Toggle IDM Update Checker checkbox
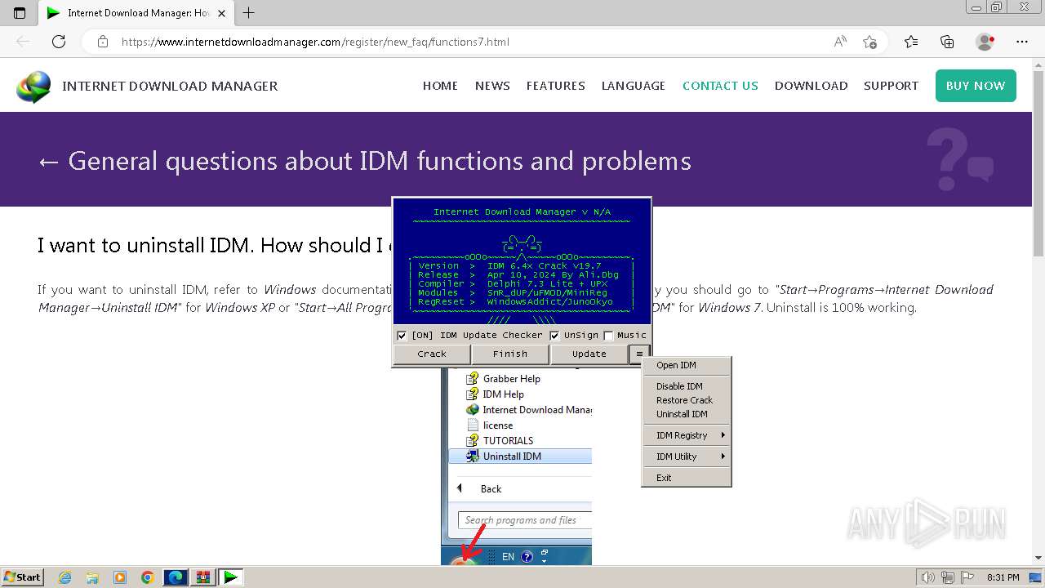The height and width of the screenshot is (588, 1045). [x=402, y=335]
